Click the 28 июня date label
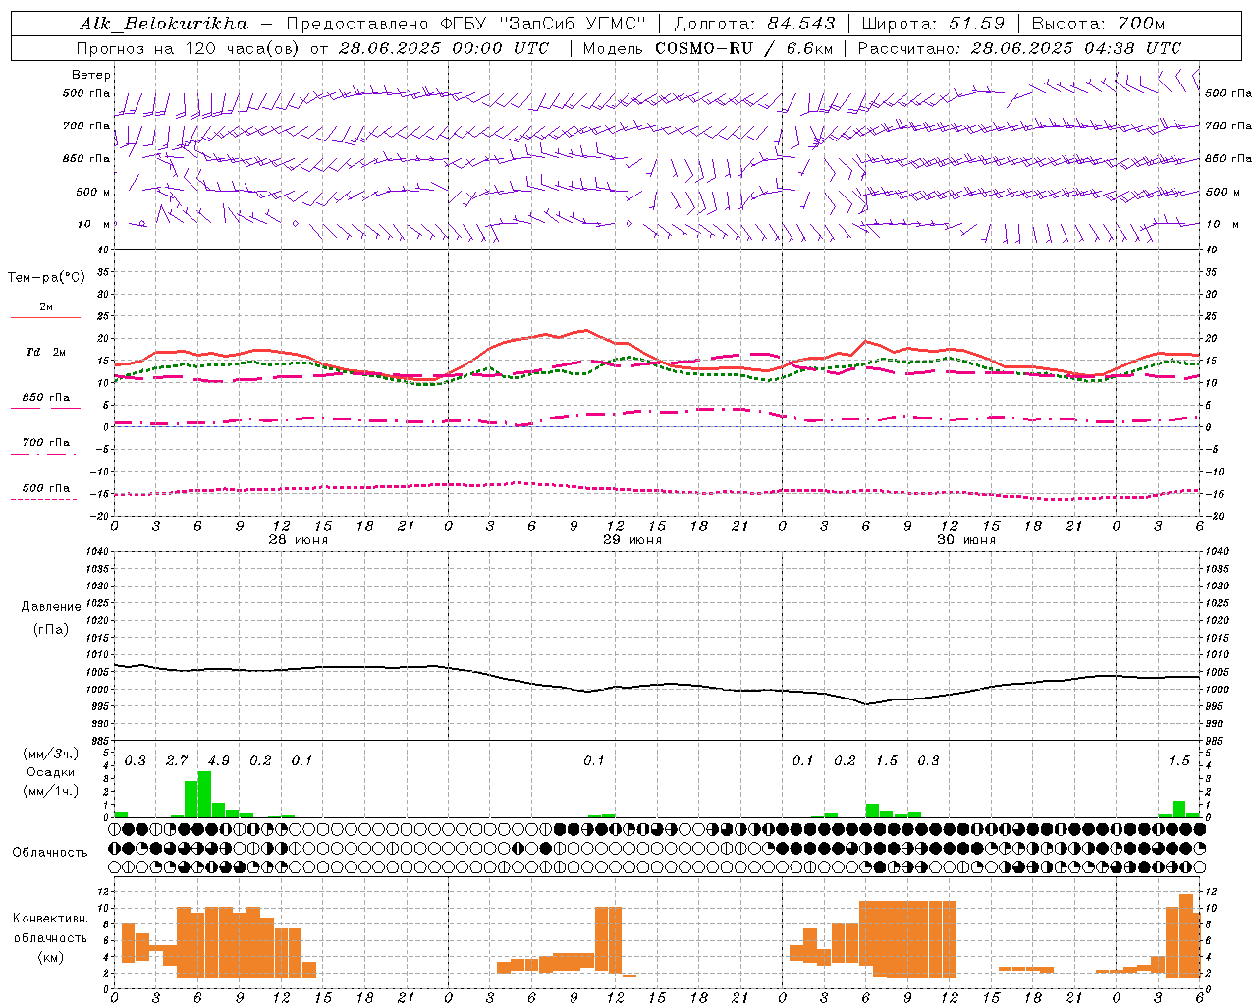 (x=299, y=540)
